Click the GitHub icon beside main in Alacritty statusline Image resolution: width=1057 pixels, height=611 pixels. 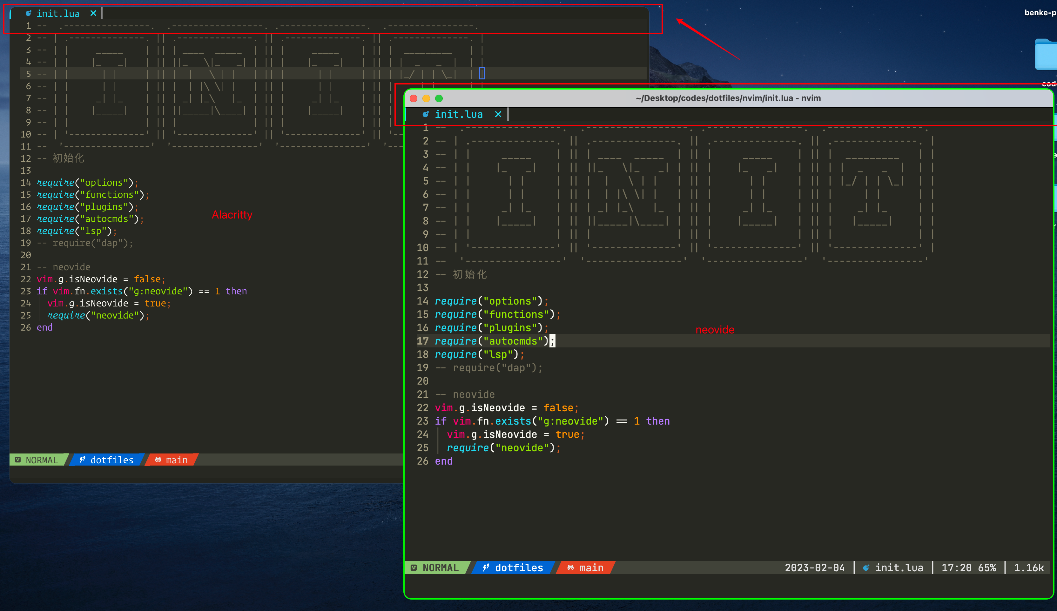click(x=158, y=460)
